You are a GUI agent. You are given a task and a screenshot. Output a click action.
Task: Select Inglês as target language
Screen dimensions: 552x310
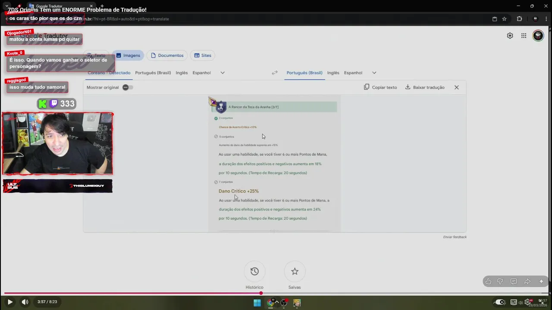tap(333, 73)
